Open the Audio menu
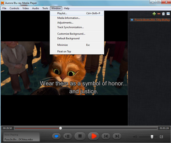The image size is (171, 143). click(x=36, y=8)
